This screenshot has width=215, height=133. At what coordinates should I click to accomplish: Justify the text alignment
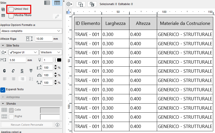pos(31,79)
